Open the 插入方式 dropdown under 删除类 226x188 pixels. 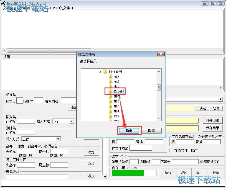click(58, 139)
